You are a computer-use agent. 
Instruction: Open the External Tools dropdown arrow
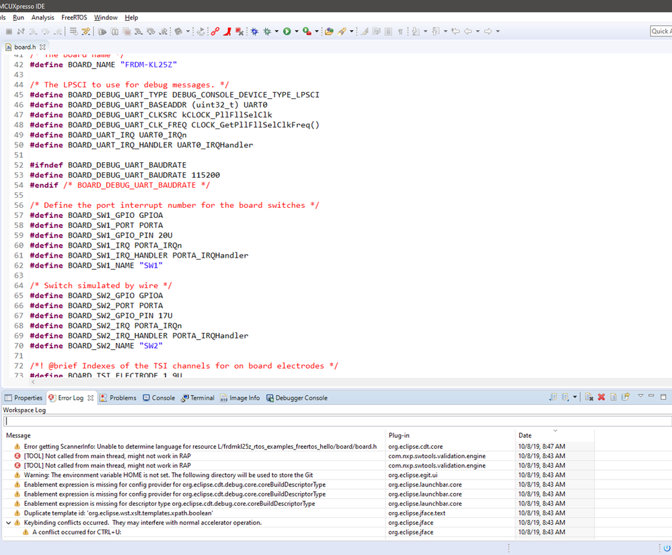(x=317, y=32)
